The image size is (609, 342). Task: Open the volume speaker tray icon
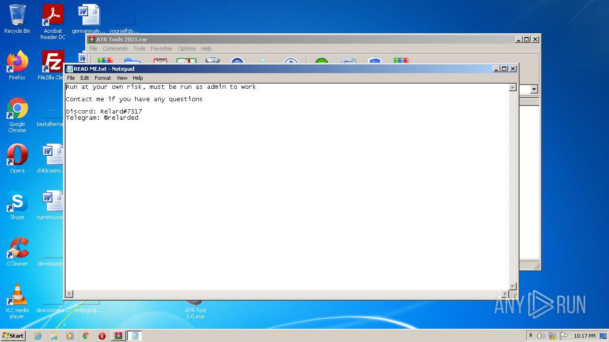click(x=541, y=336)
